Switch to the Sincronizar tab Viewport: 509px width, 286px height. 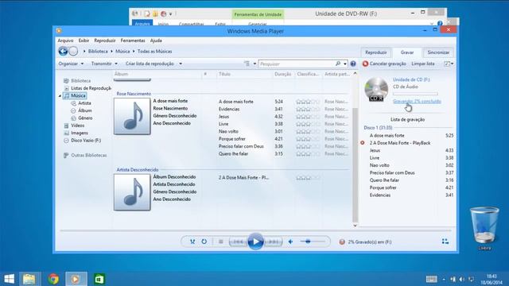(438, 52)
